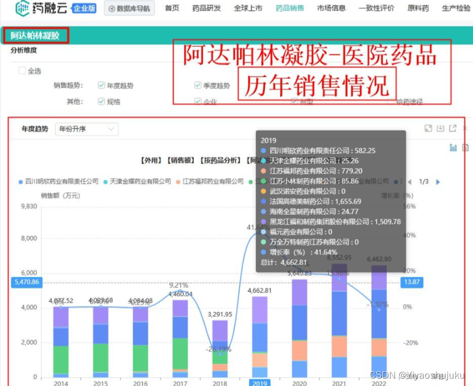Click the 2015 stacked bar

[x=100, y=342]
